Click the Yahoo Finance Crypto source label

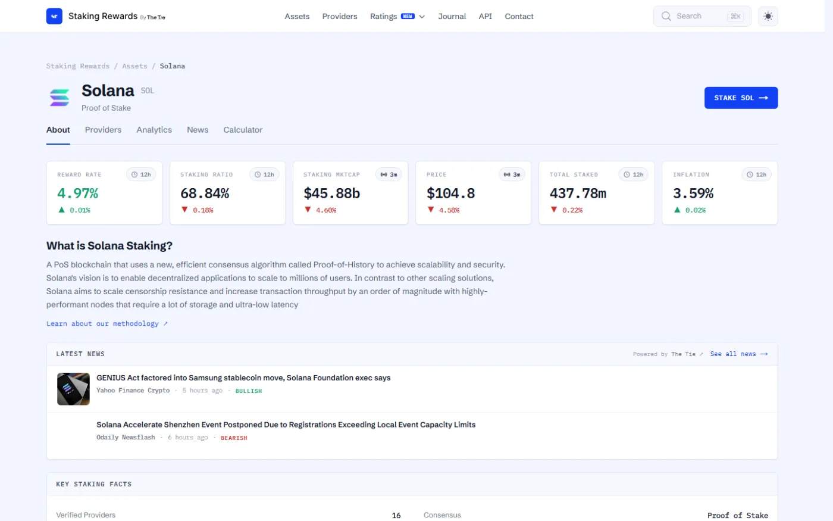point(133,391)
